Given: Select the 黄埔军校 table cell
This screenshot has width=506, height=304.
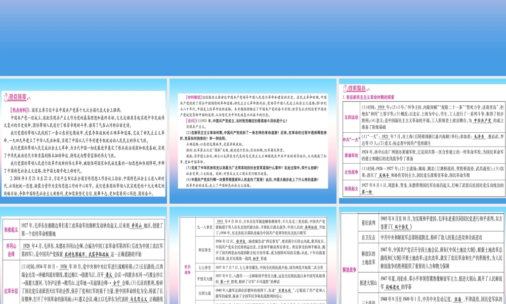Looking at the screenshot, I should (x=351, y=156).
